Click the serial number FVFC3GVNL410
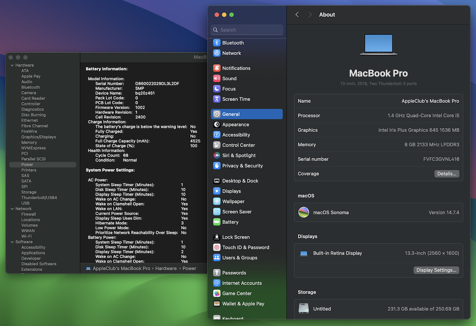This screenshot has height=326, width=476. 441,159
